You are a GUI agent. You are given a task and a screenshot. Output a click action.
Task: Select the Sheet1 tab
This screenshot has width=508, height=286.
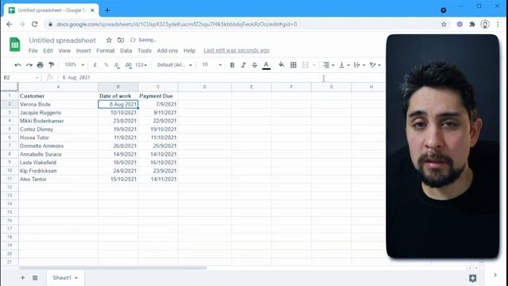(x=65, y=278)
